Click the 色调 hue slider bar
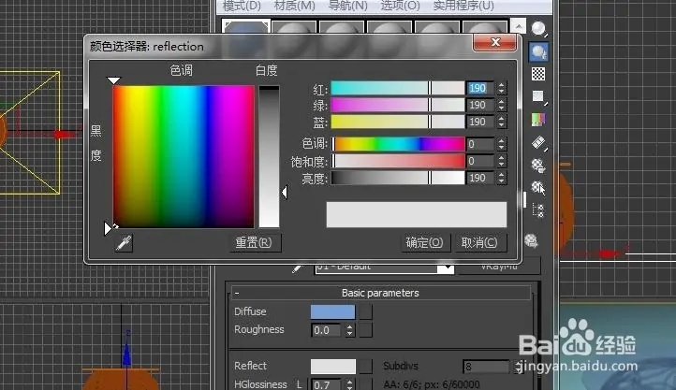 [x=398, y=144]
